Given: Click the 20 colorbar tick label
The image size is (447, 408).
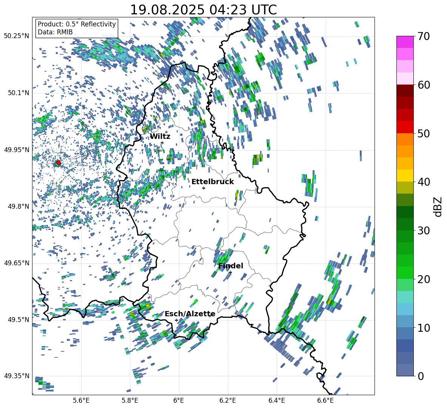Looking at the screenshot, I should tap(424, 279).
